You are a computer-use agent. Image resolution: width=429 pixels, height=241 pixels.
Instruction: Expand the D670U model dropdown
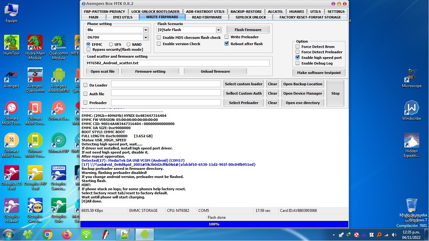[146, 38]
